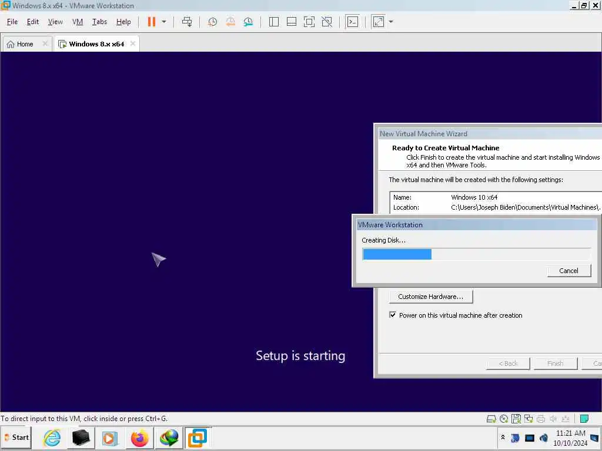The image size is (602, 451).
Task: Cancel the Creating Disk operation
Action: tap(568, 271)
